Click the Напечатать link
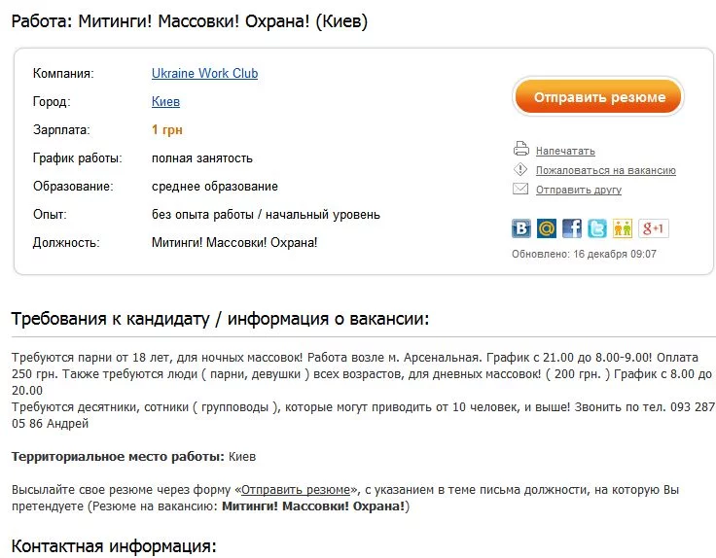716x558 pixels. point(565,152)
